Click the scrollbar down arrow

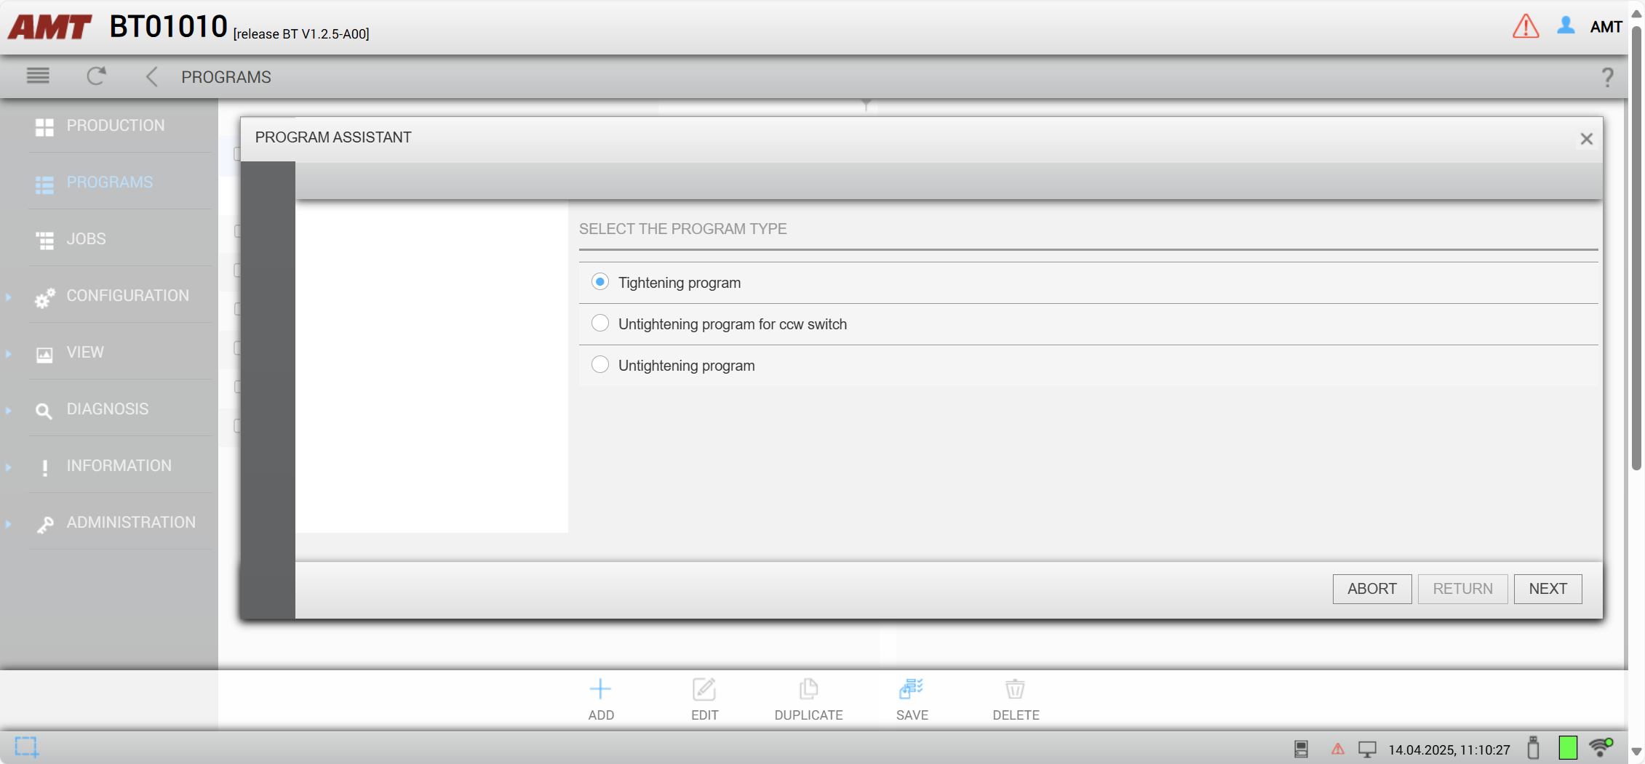point(1637,752)
